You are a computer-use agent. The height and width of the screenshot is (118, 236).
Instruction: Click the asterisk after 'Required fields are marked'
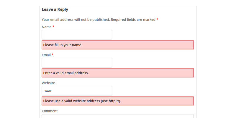click(158, 19)
